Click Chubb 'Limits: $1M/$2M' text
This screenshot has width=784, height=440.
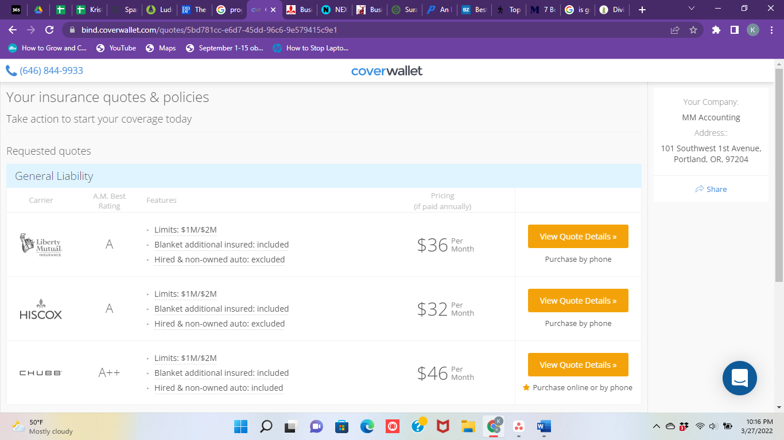coord(185,358)
